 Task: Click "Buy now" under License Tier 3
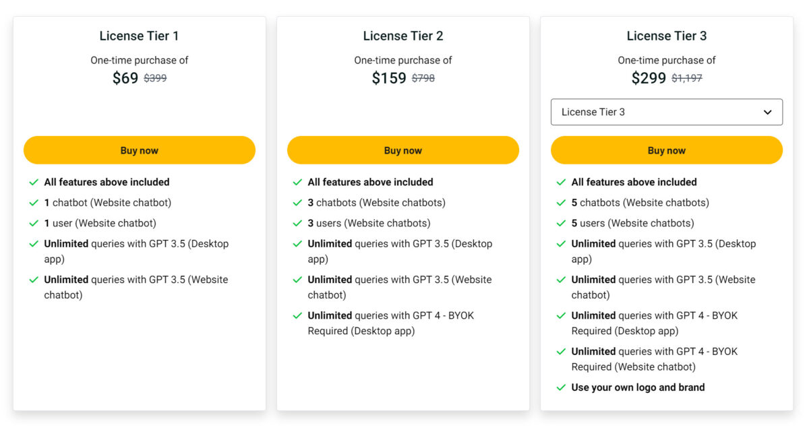[666, 150]
